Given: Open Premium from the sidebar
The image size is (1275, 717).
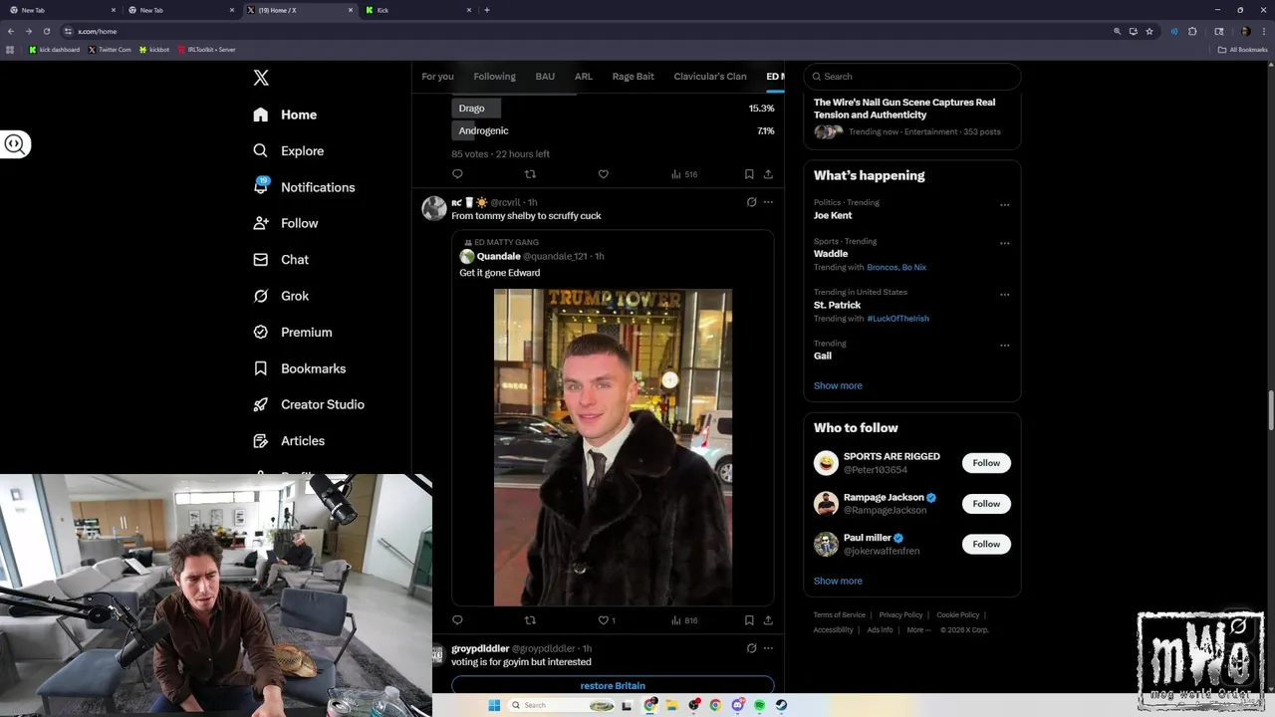Looking at the screenshot, I should click(292, 332).
